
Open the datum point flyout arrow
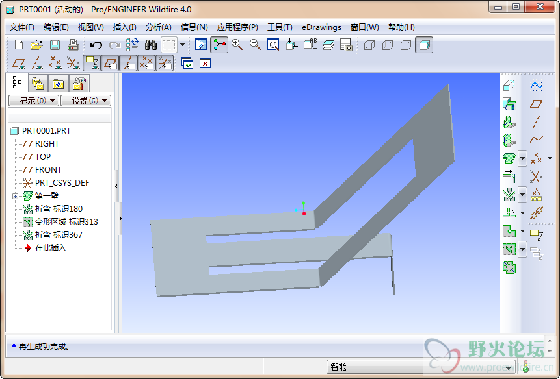point(550,158)
